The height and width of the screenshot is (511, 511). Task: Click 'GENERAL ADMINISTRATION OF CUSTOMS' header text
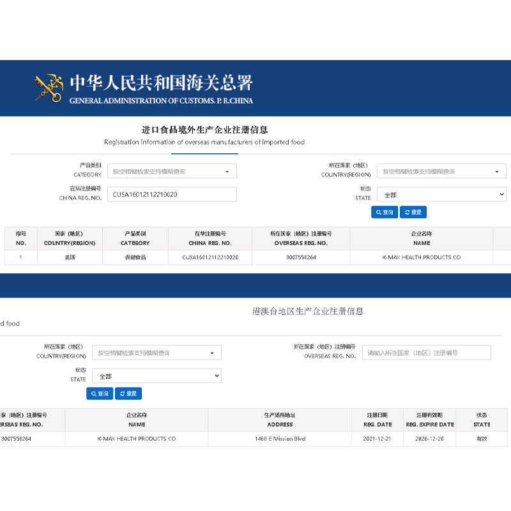pyautogui.click(x=161, y=101)
